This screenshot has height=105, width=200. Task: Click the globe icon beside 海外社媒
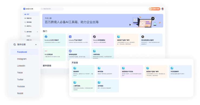tap(15, 44)
